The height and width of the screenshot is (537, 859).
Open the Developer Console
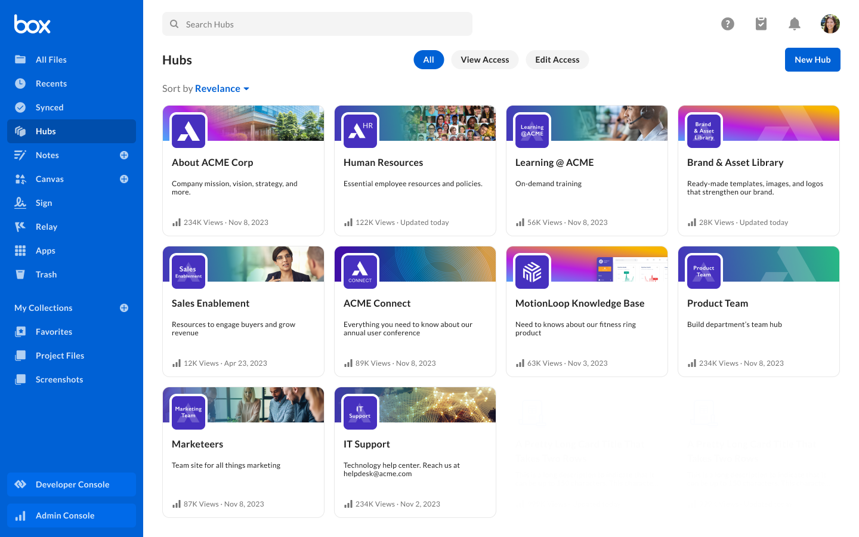pyautogui.click(x=72, y=484)
